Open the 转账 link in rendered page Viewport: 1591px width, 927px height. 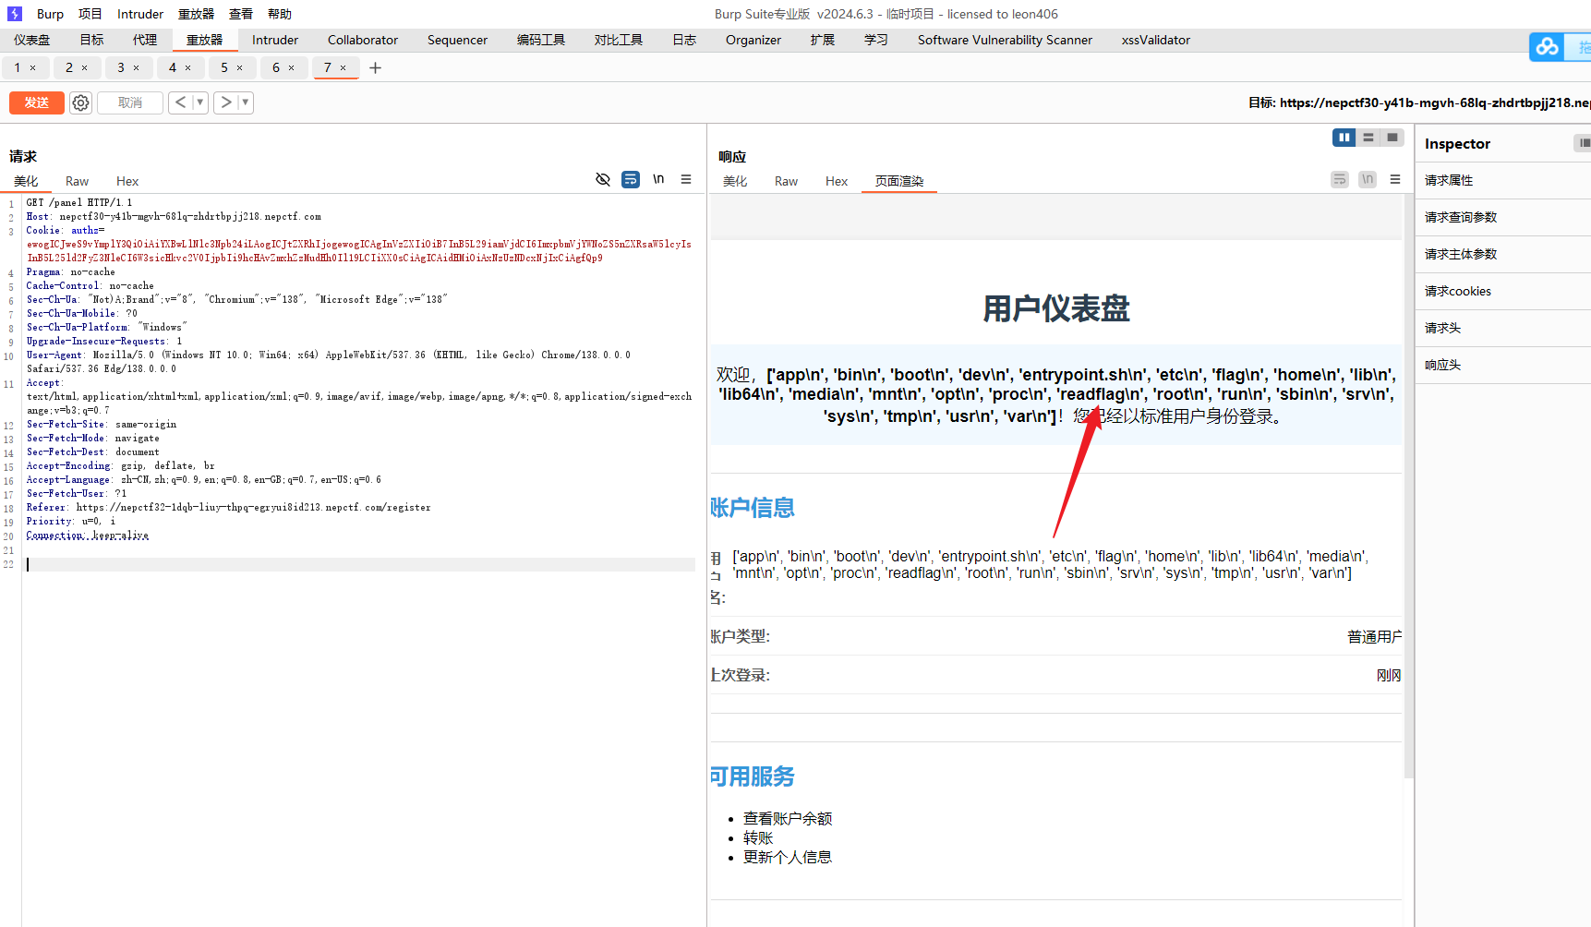pos(758,837)
